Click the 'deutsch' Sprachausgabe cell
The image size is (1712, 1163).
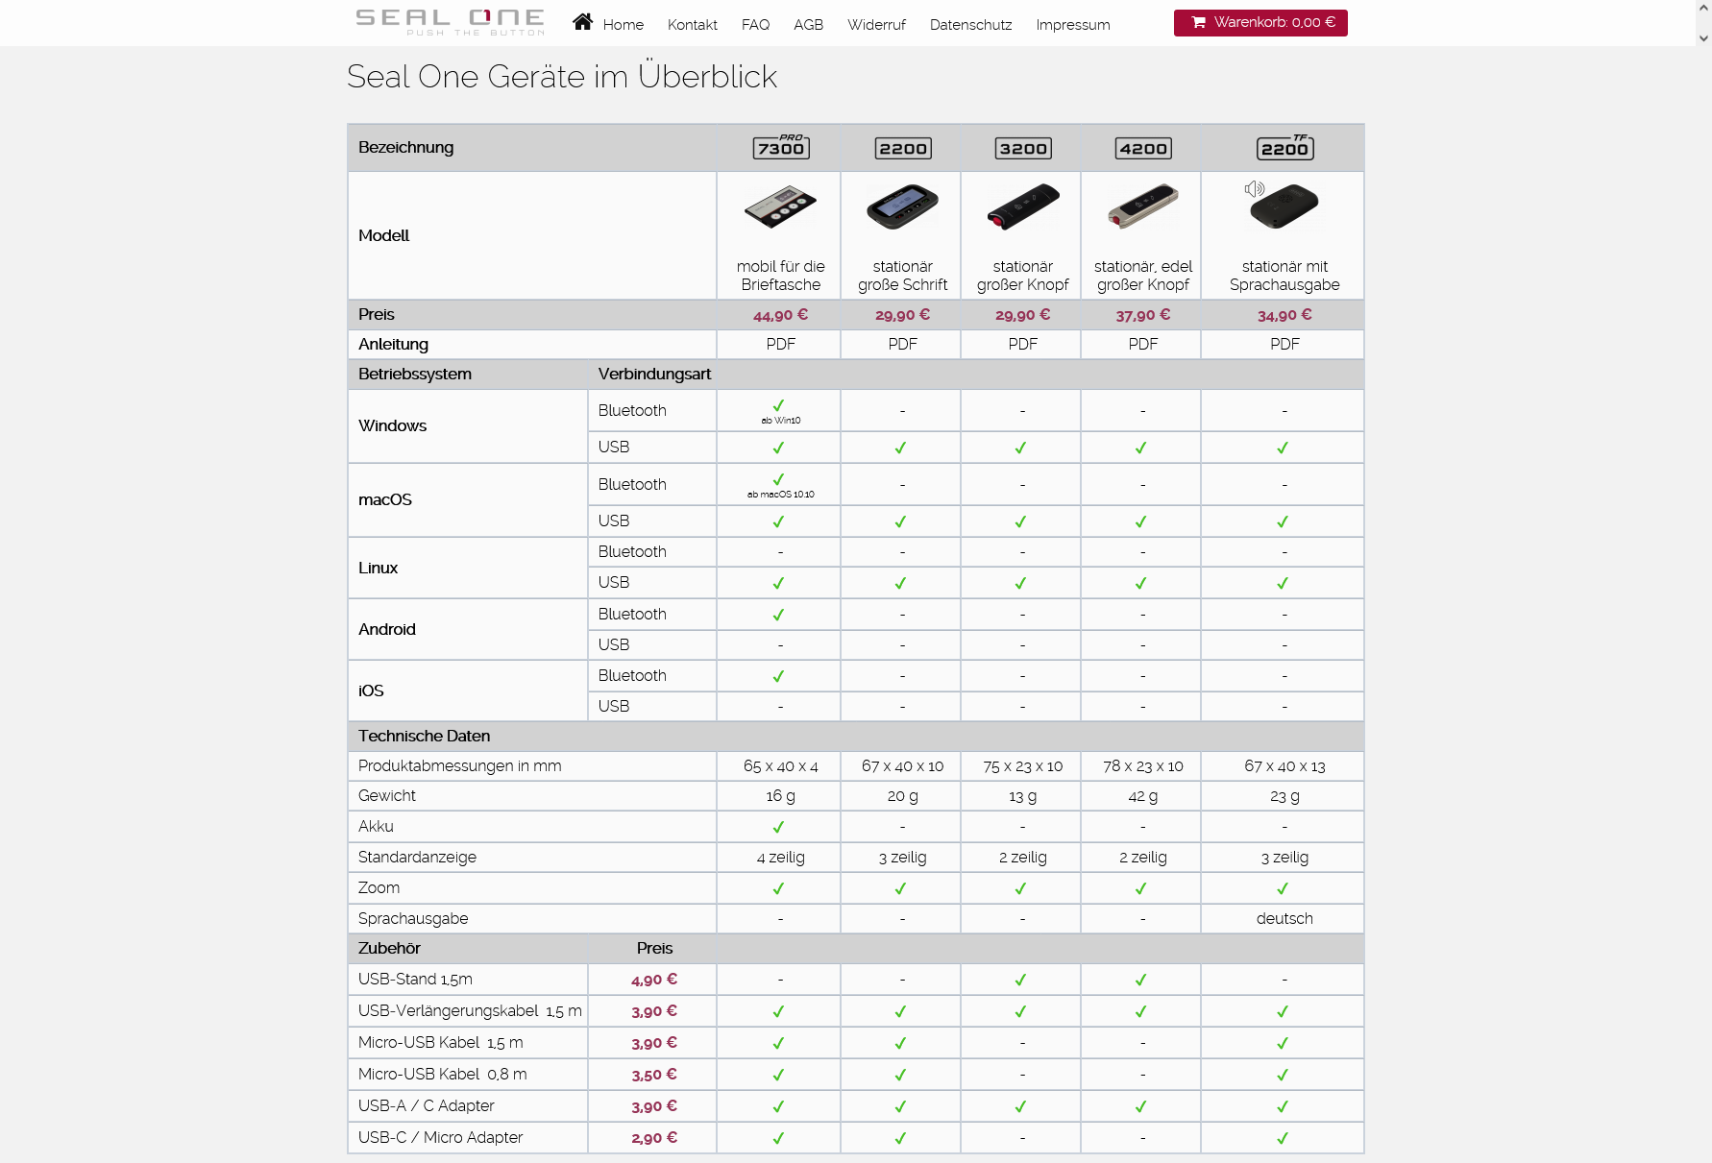point(1284,919)
